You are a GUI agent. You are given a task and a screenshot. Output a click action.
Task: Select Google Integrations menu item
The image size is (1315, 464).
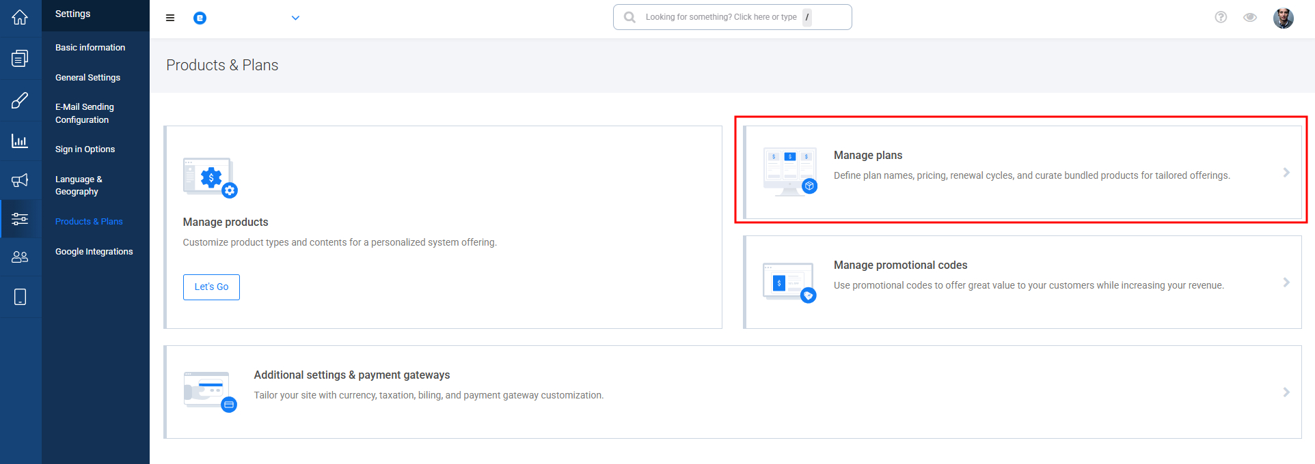[94, 252]
